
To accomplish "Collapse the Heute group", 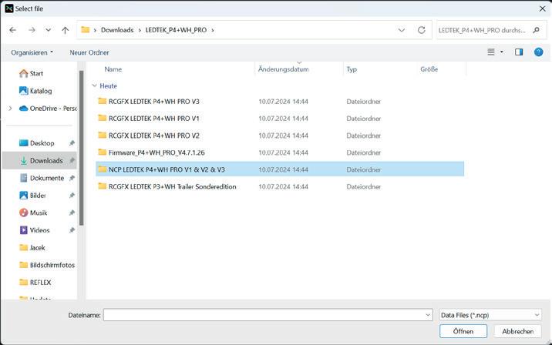I will pos(94,85).
